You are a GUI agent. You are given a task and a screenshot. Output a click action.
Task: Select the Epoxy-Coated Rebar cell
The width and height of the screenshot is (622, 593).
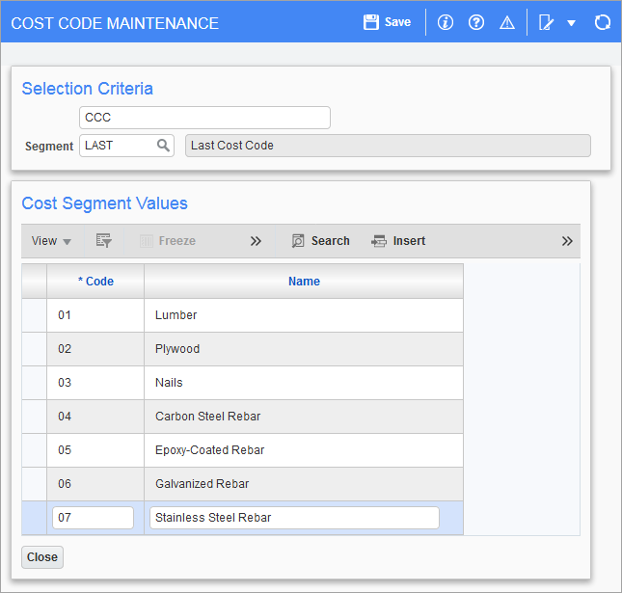coord(304,450)
